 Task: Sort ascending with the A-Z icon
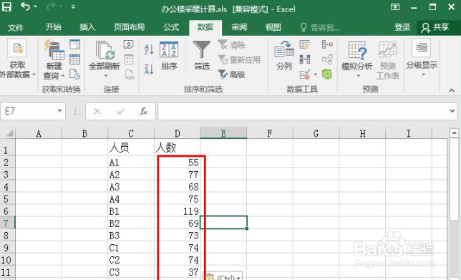pos(149,49)
